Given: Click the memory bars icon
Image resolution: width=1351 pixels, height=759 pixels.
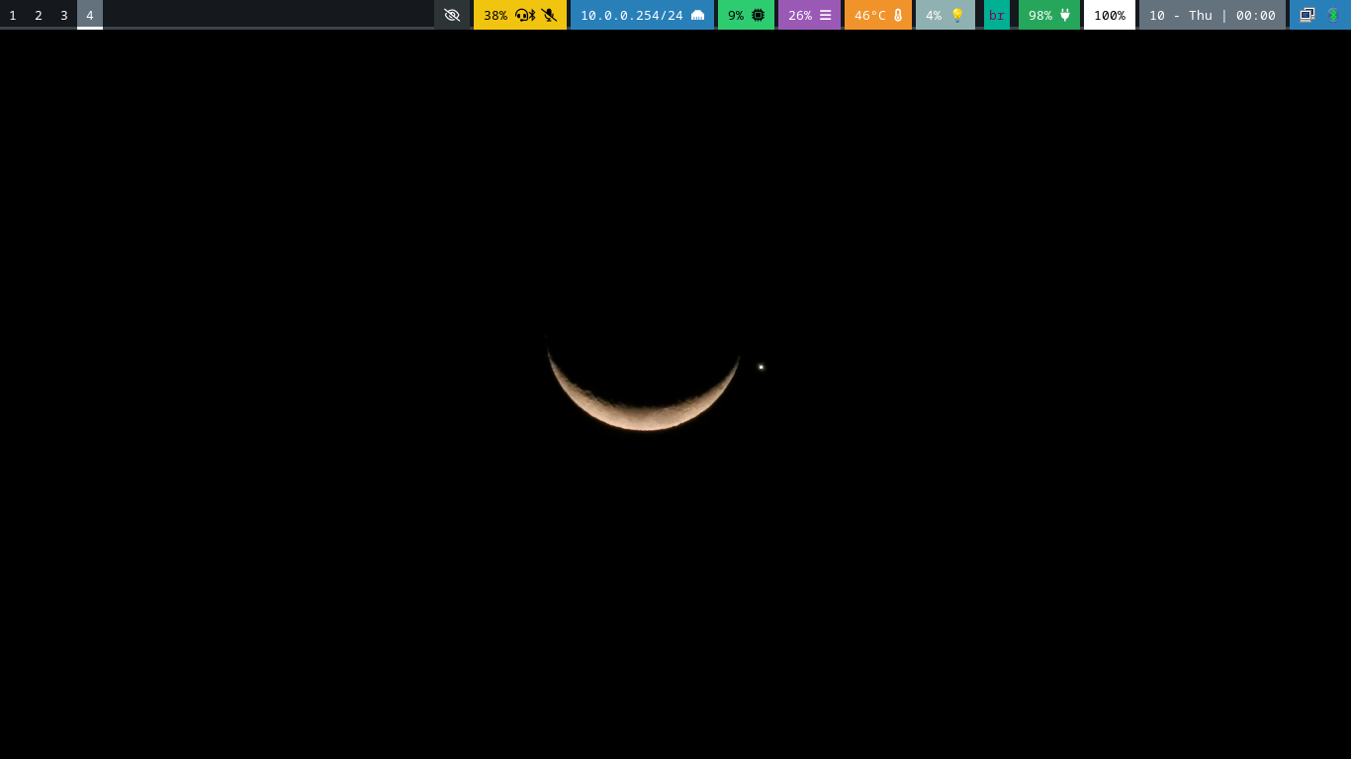Looking at the screenshot, I should (x=826, y=15).
